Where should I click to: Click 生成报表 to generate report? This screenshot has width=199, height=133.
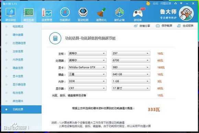185,26
